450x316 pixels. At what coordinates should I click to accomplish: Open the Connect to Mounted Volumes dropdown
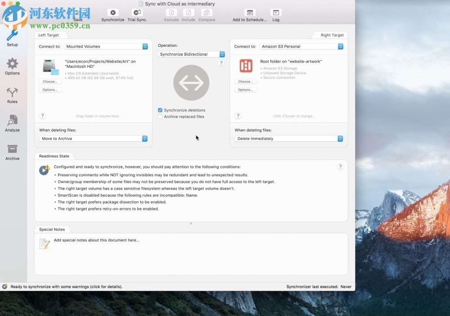(x=106, y=46)
